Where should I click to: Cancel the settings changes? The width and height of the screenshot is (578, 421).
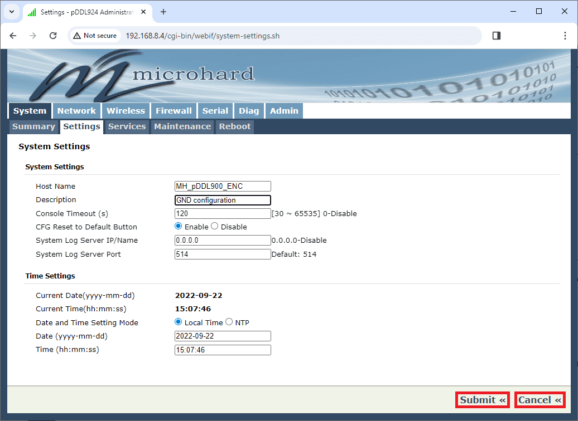(x=540, y=400)
